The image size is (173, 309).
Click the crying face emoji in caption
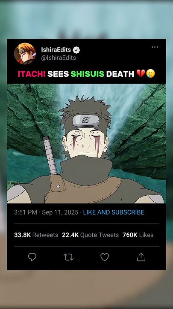click(x=151, y=73)
